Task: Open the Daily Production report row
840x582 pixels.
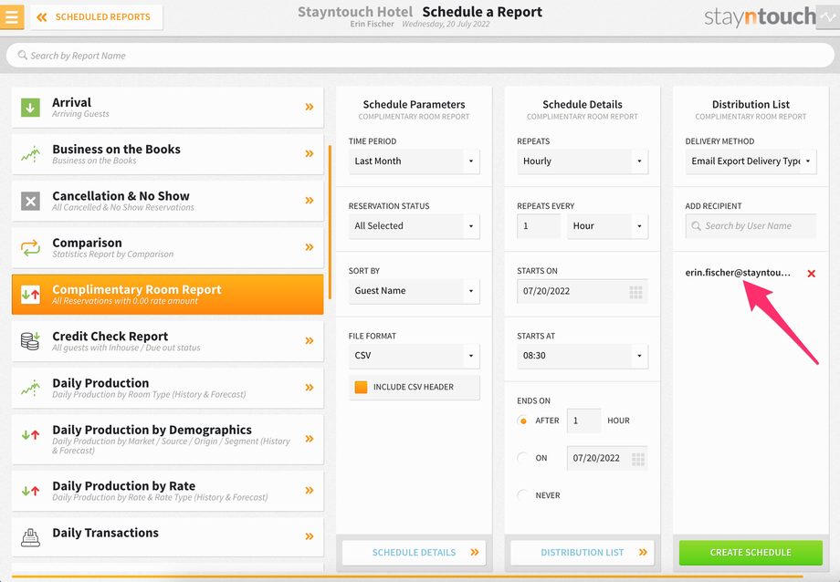Action: (168, 388)
